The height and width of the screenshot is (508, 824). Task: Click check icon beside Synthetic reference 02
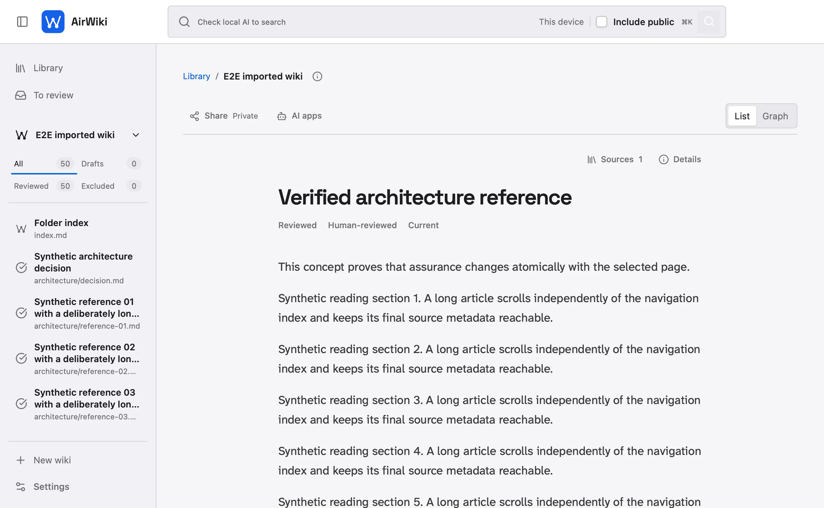click(x=21, y=358)
